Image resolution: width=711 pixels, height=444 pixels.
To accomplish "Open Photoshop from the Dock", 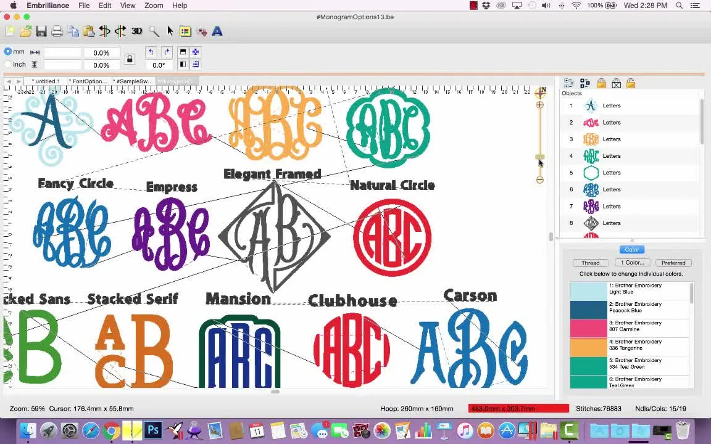I will coord(153,429).
